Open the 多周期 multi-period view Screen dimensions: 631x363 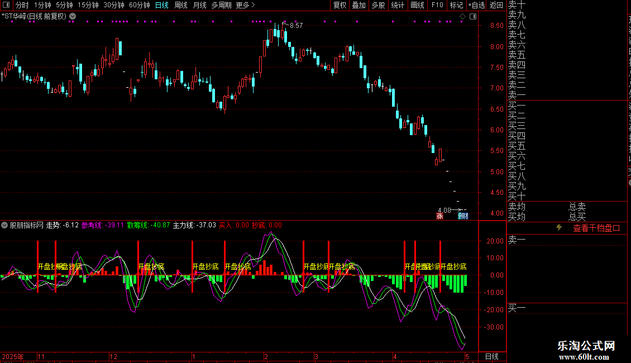pos(221,5)
